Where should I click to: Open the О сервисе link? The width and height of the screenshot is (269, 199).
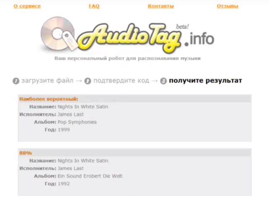coord(27,6)
